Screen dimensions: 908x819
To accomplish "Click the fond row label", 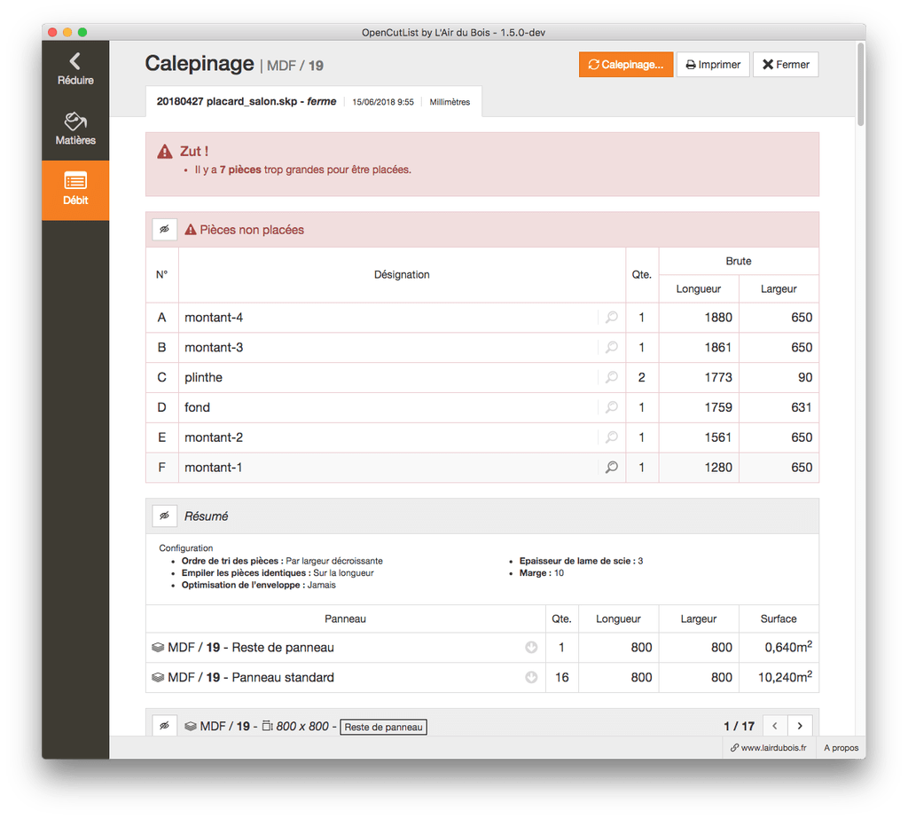I will (197, 407).
